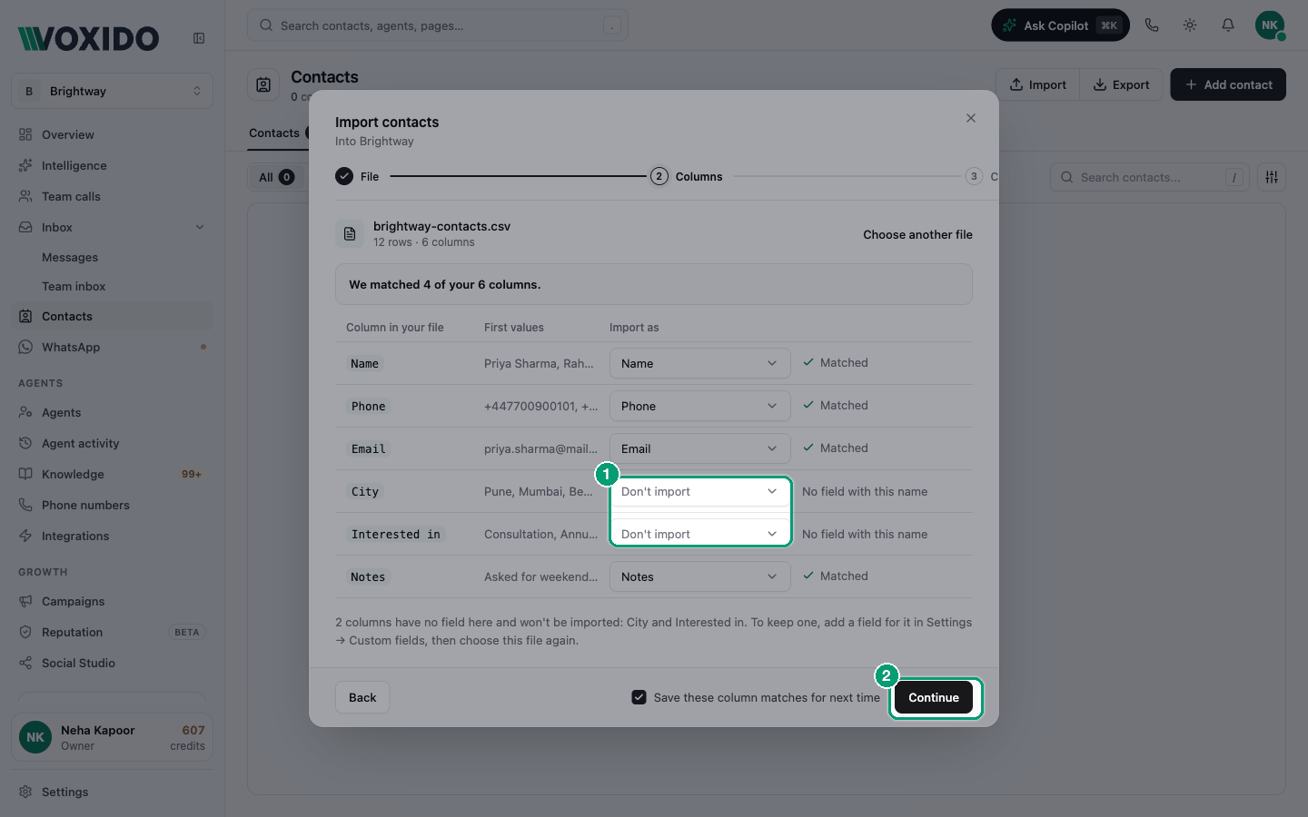Click the phone dialer icon in top bar
The image size is (1308, 817).
click(x=1152, y=25)
